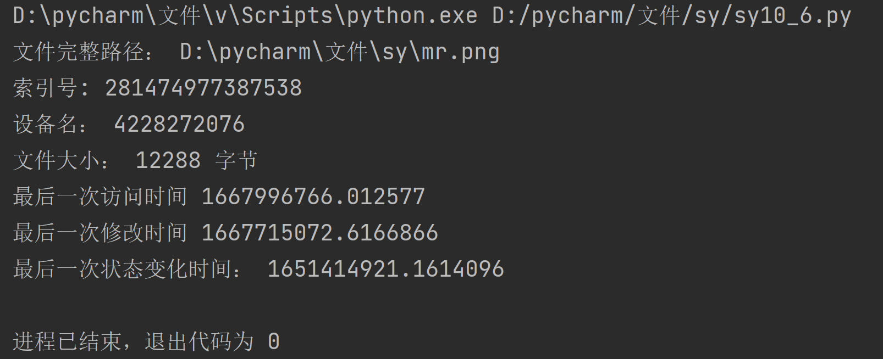This screenshot has height=359, width=883.
Task: Click the sy10_6.py script path
Action: pyautogui.click(x=671, y=16)
